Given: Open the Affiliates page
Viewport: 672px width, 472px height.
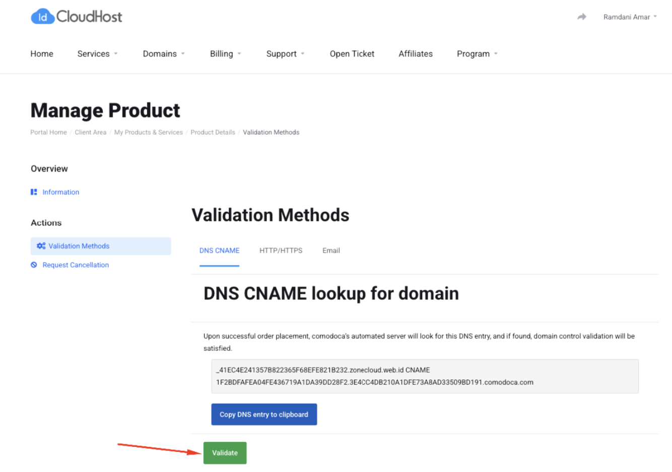Looking at the screenshot, I should (x=416, y=54).
